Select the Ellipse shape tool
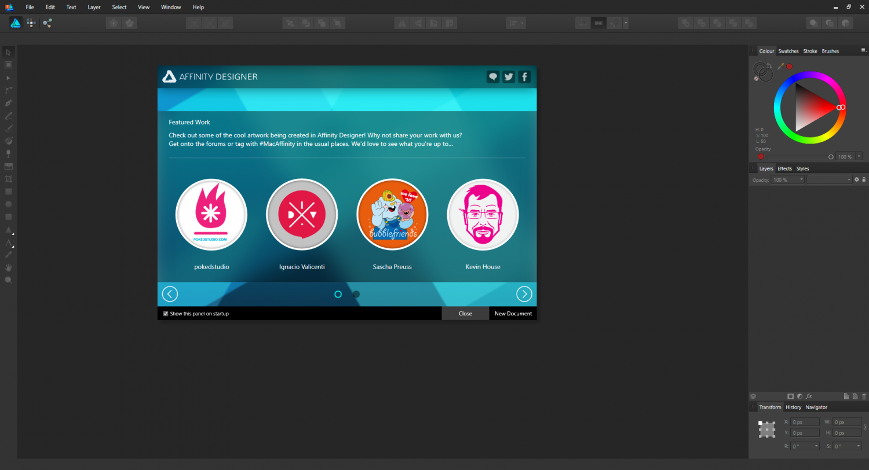 pos(8,204)
